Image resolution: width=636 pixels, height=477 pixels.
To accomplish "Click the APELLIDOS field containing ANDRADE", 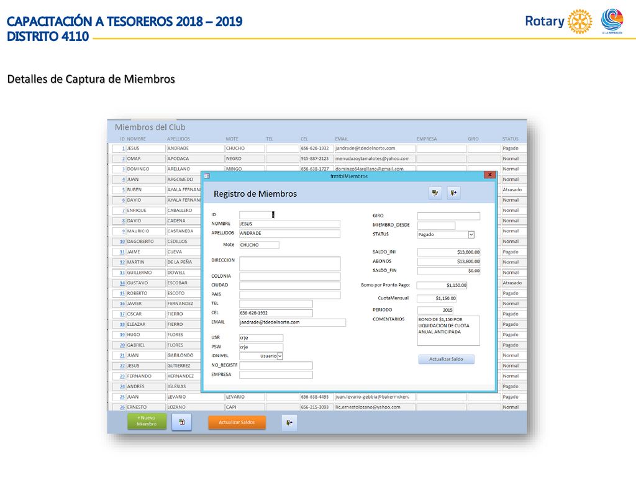I will [x=289, y=234].
